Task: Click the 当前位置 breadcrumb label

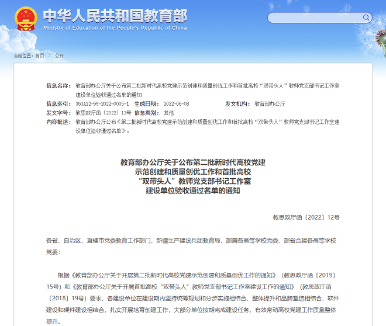Action: (23, 56)
